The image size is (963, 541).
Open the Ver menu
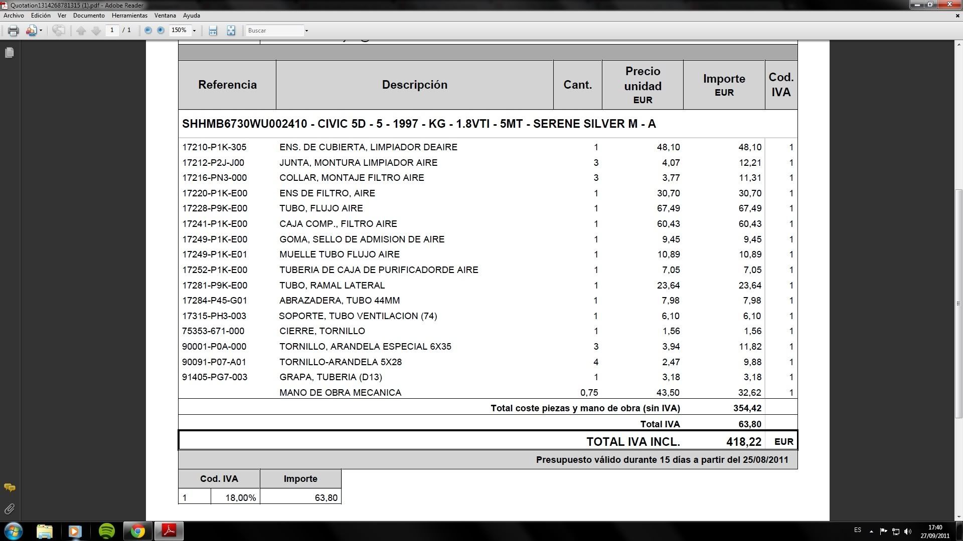coord(62,16)
